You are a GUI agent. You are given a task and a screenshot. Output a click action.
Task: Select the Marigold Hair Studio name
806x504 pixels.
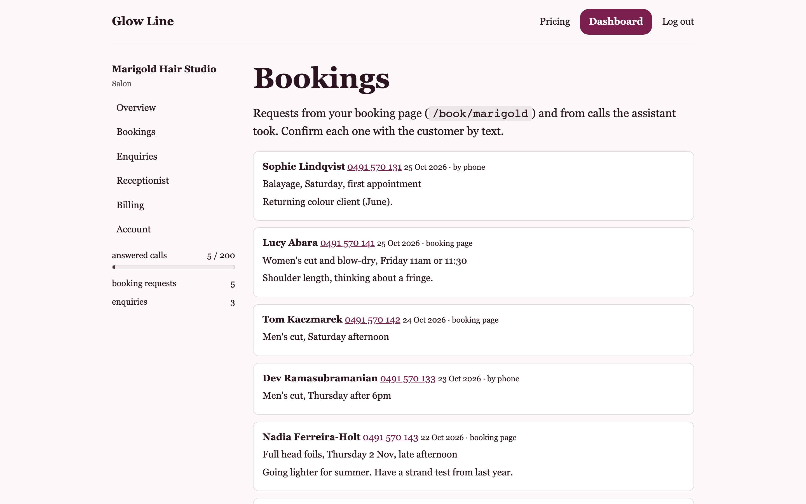pos(164,69)
